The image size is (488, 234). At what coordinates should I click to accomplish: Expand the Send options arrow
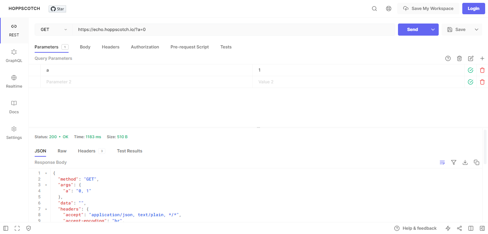tap(433, 30)
